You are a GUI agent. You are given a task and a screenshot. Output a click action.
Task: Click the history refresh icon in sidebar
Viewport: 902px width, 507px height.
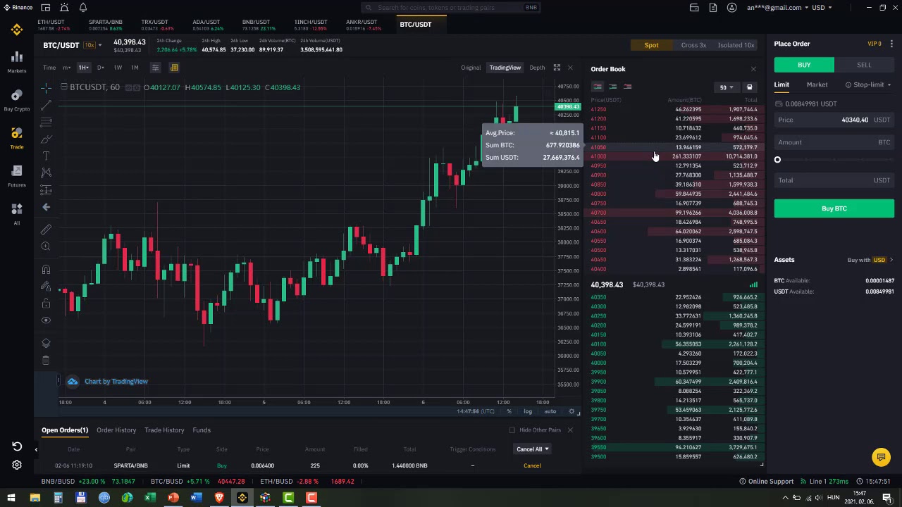17,446
